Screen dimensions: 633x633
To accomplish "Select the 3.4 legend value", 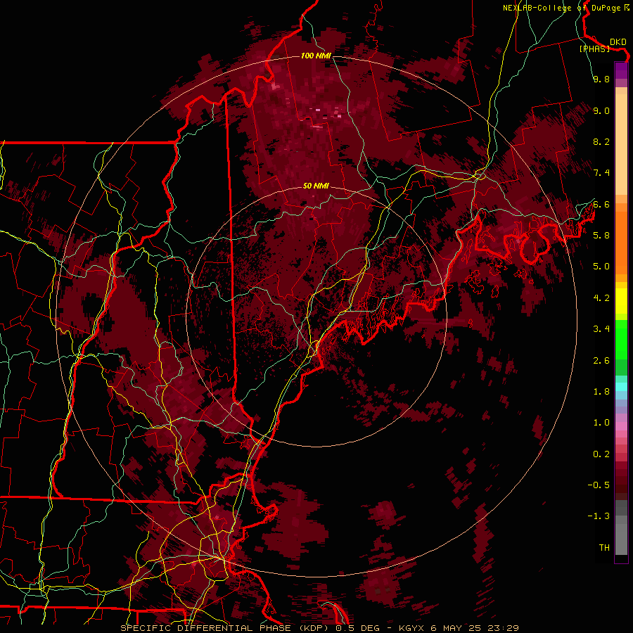I will pos(601,329).
